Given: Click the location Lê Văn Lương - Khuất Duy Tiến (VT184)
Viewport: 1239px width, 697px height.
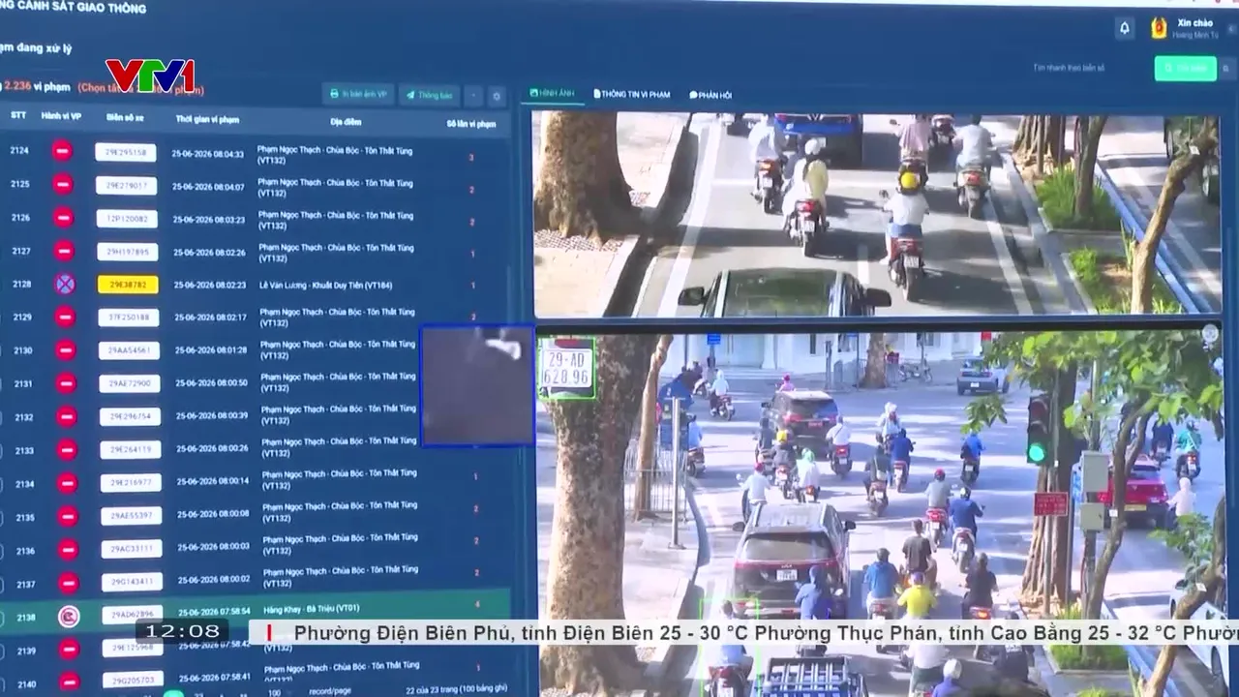Looking at the screenshot, I should (x=325, y=286).
